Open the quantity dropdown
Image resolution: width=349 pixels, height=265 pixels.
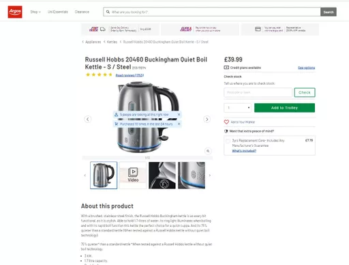[x=238, y=108]
